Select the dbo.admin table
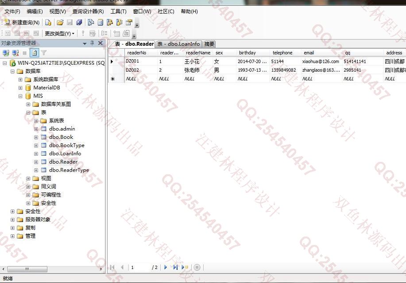Screen dimensions: 406x283 (62, 129)
